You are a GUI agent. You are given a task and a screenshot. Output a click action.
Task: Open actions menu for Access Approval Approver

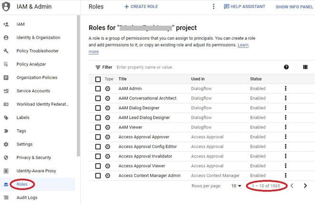click(x=286, y=136)
